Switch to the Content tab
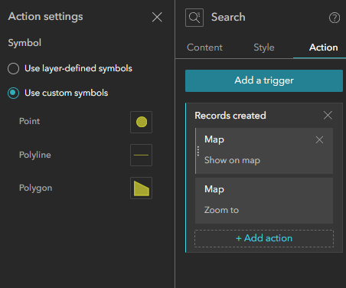The image size is (346, 288). click(x=204, y=47)
